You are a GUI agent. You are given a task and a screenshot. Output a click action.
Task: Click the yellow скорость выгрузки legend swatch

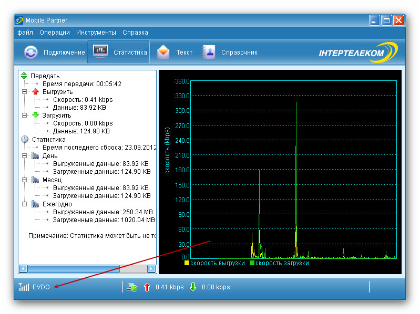[x=187, y=263]
